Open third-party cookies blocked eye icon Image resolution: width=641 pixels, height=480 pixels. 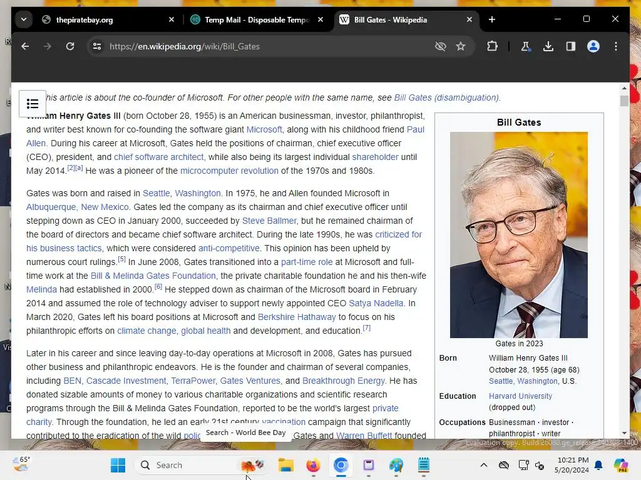(440, 46)
